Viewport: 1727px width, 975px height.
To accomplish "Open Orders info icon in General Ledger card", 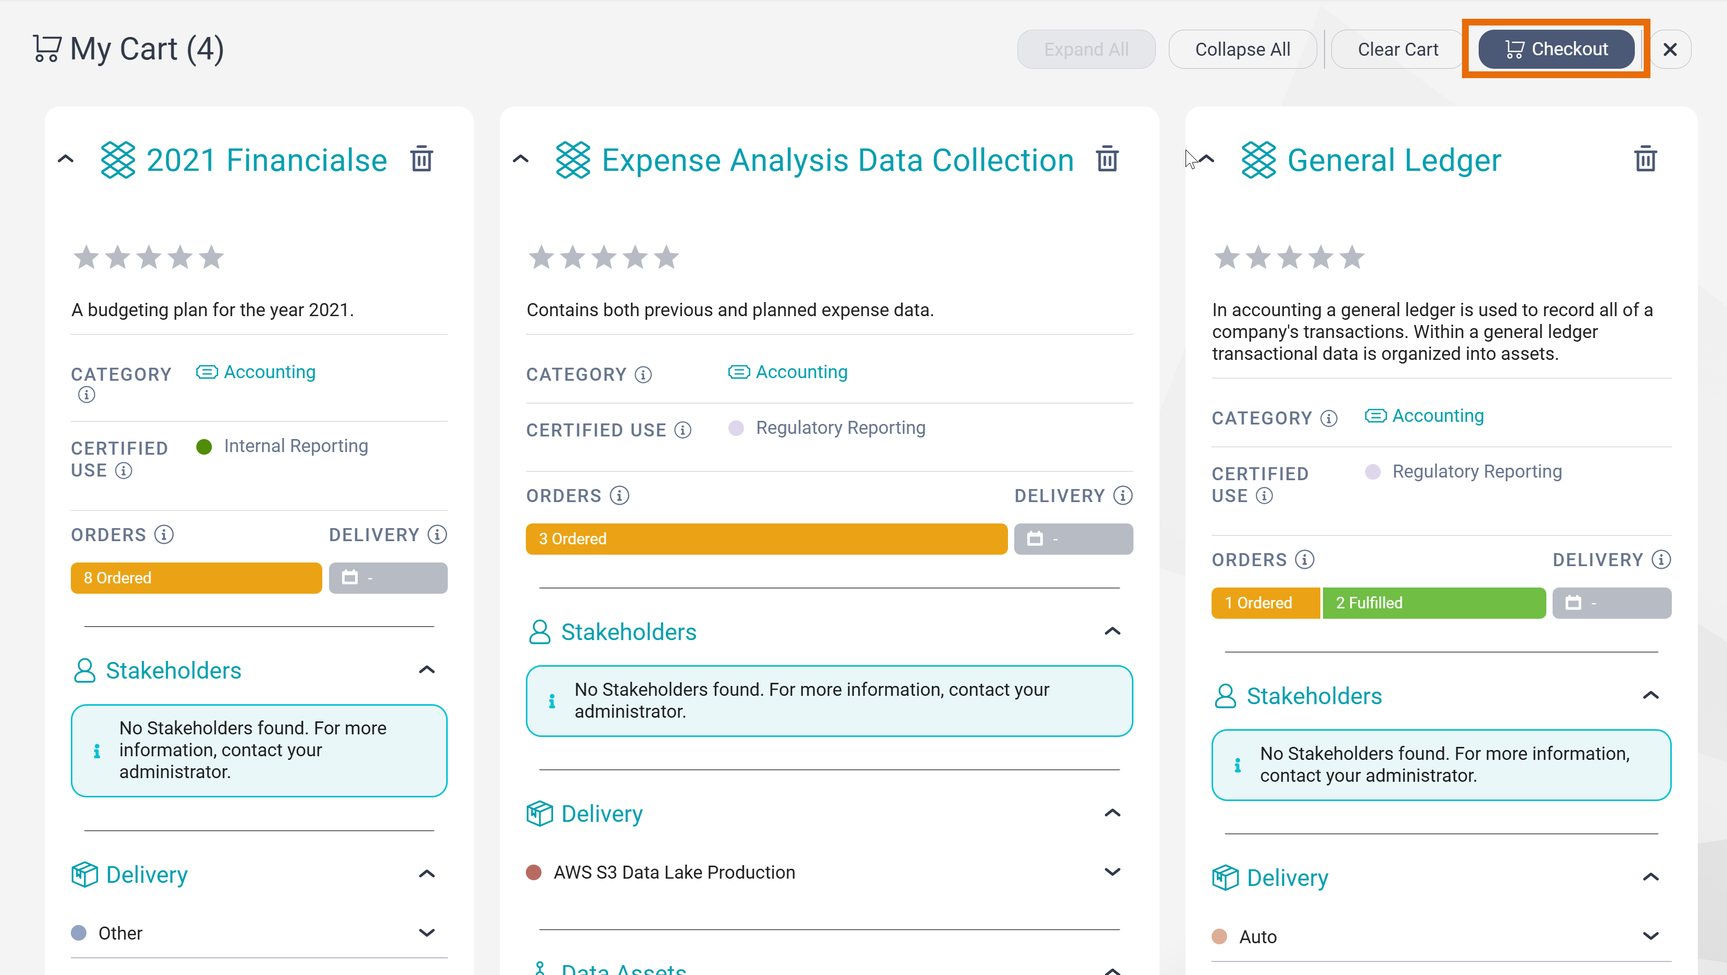I will [1305, 560].
